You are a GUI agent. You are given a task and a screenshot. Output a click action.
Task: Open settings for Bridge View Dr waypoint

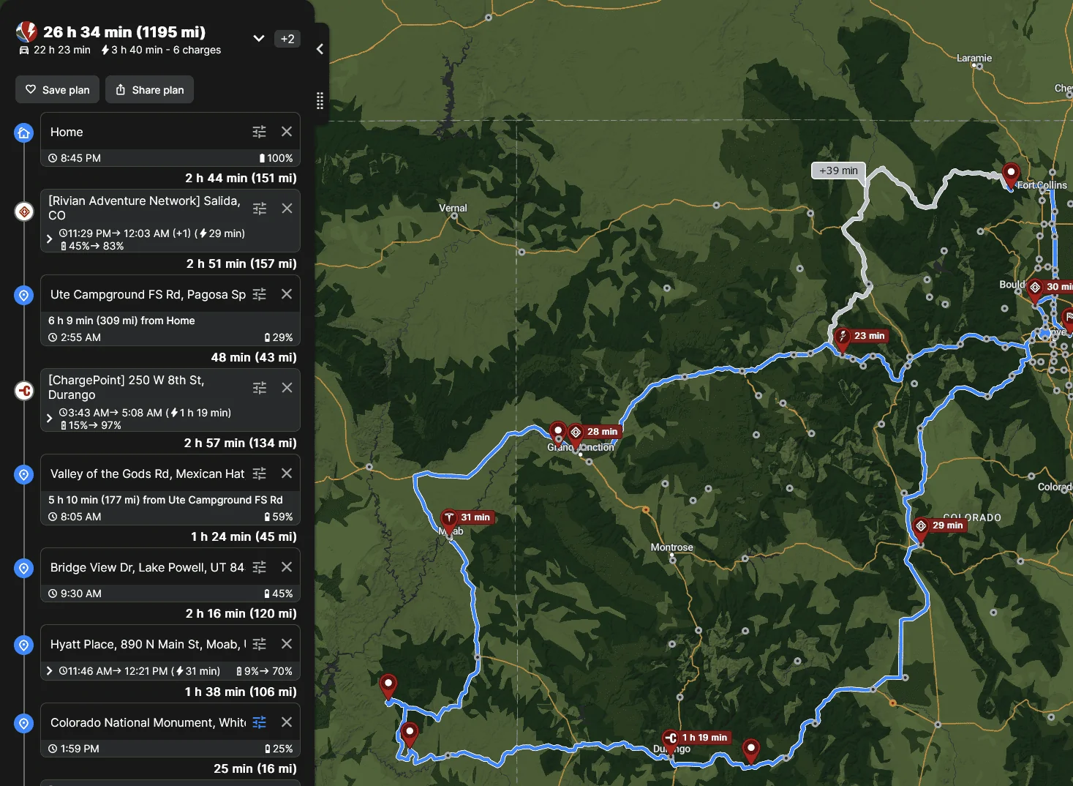[260, 567]
